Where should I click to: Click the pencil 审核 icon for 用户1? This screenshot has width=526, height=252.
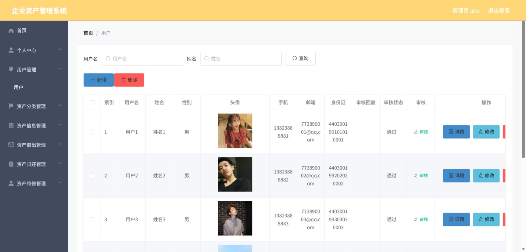click(416, 132)
